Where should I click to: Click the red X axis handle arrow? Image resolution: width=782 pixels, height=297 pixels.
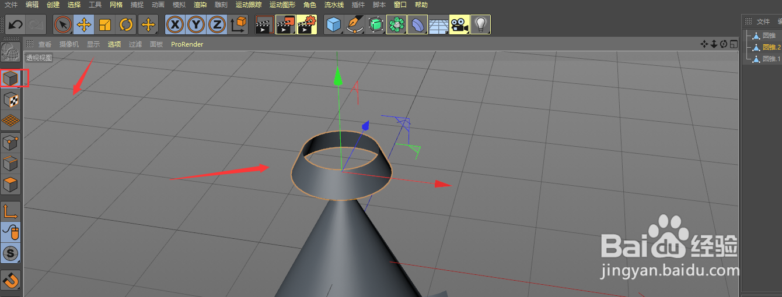443,184
